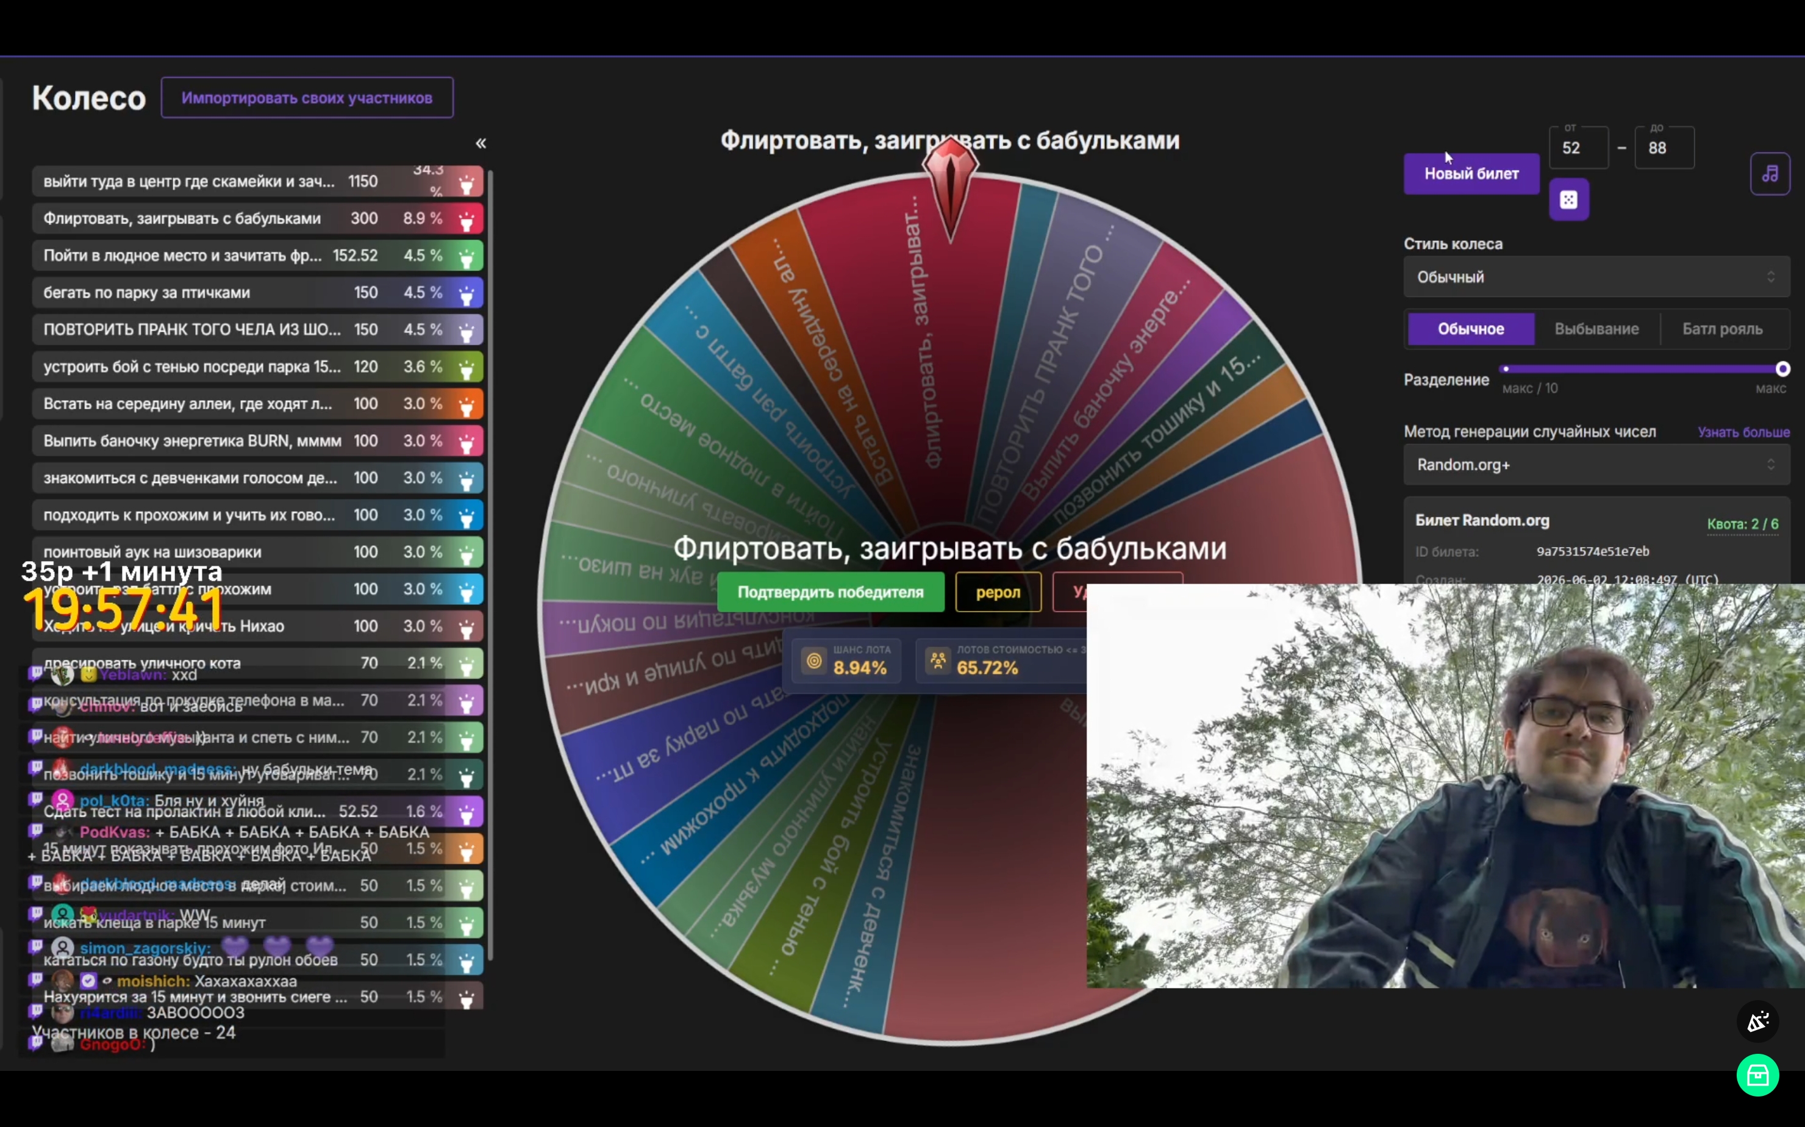The width and height of the screenshot is (1805, 1127).
Task: Click the "19:57:41" timer overlay
Action: (x=124, y=610)
